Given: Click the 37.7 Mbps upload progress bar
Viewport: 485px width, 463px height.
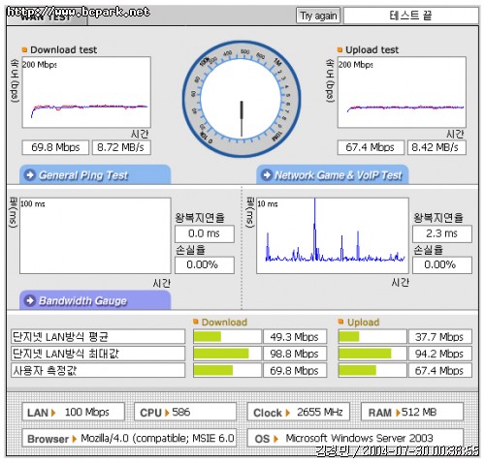Looking at the screenshot, I should pyautogui.click(x=372, y=337).
